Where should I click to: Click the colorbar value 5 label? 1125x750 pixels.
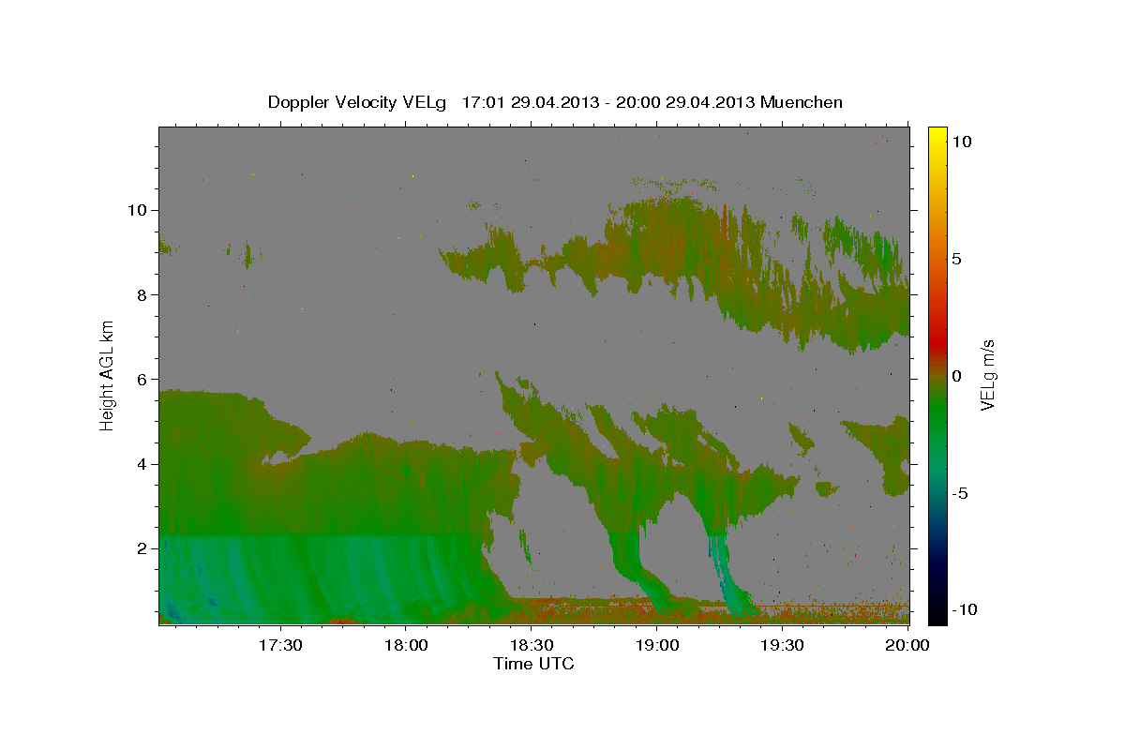(x=956, y=259)
